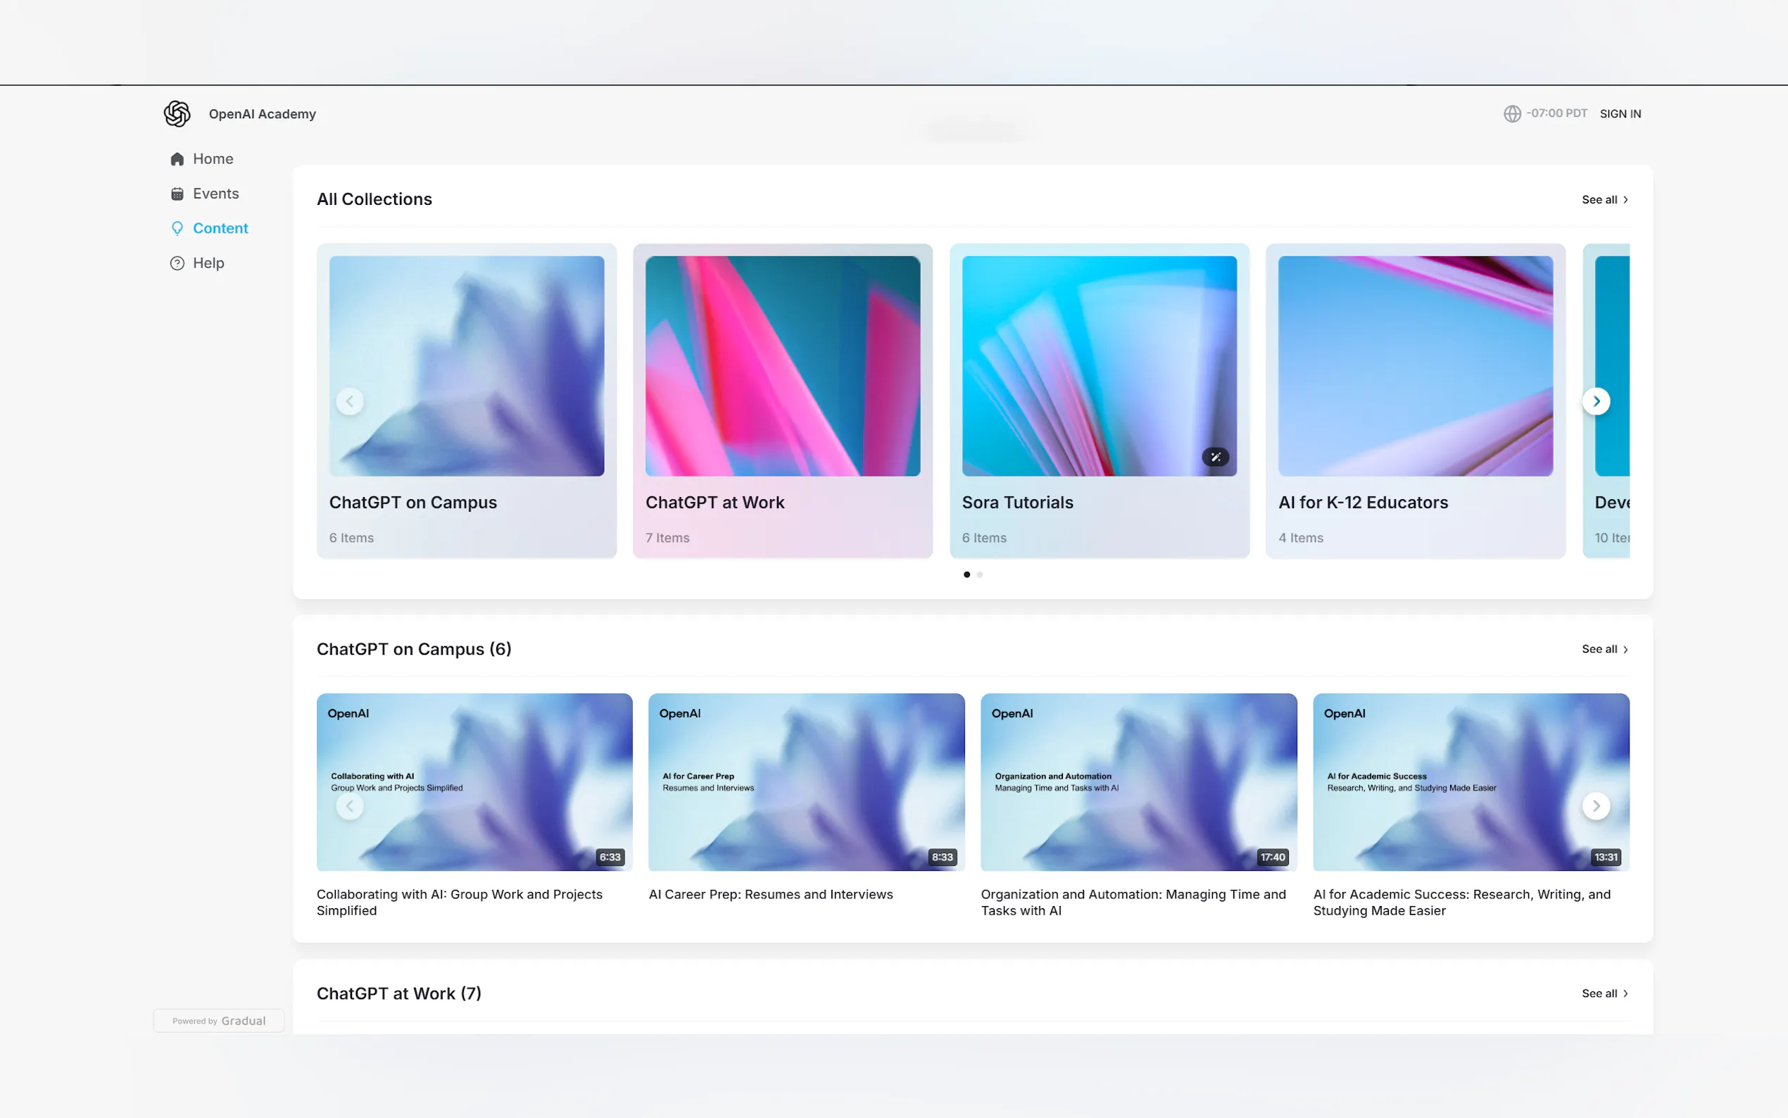Click the globe timezone icon
The width and height of the screenshot is (1788, 1118).
click(x=1511, y=114)
